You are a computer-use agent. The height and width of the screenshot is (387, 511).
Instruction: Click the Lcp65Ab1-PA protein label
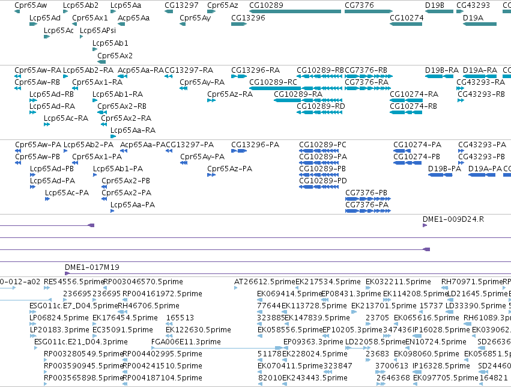click(118, 169)
